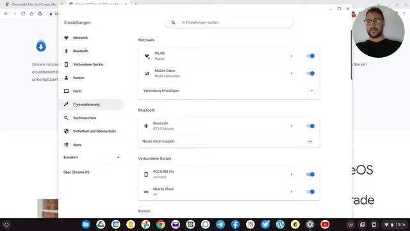Reload page in Chrome window

pyautogui.click(x=23, y=13)
